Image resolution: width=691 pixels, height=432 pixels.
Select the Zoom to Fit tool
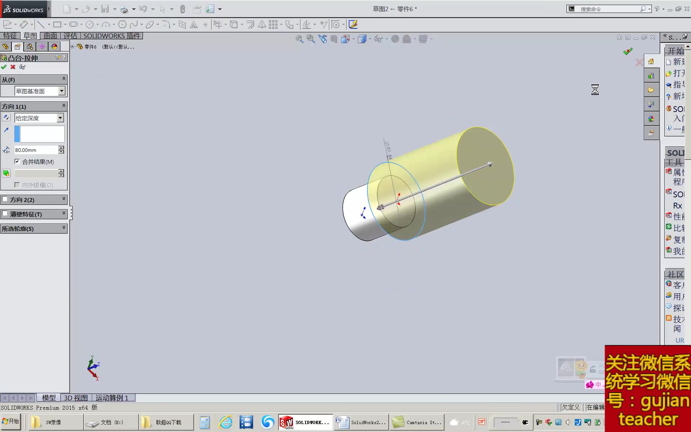tap(299, 39)
